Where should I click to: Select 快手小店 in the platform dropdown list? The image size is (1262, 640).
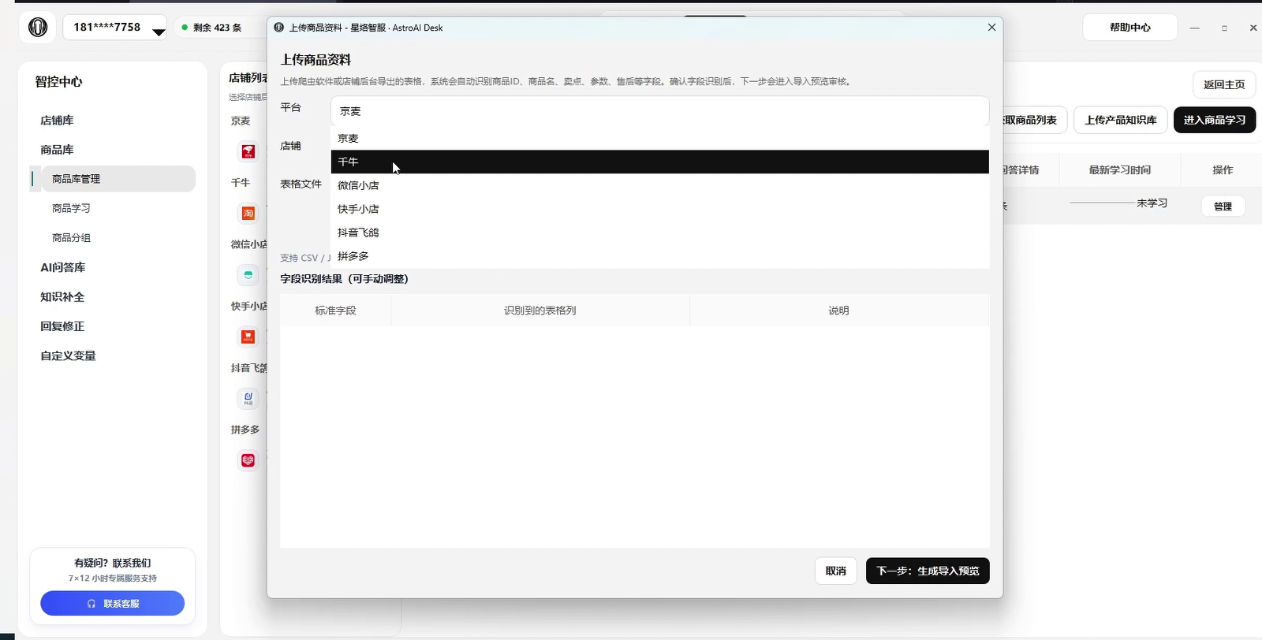pos(659,209)
